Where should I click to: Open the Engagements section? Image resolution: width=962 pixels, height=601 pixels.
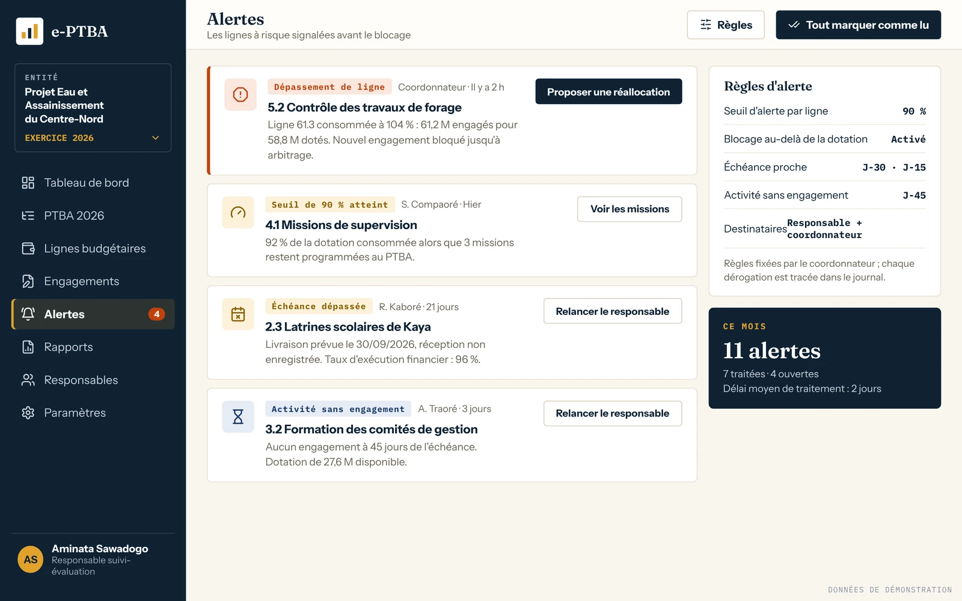(93, 281)
